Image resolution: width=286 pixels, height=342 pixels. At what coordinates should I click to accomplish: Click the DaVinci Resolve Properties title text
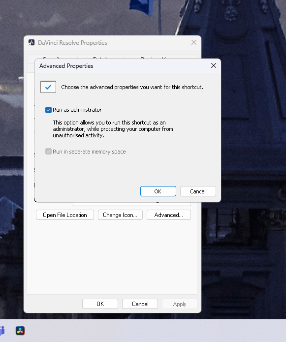click(72, 43)
